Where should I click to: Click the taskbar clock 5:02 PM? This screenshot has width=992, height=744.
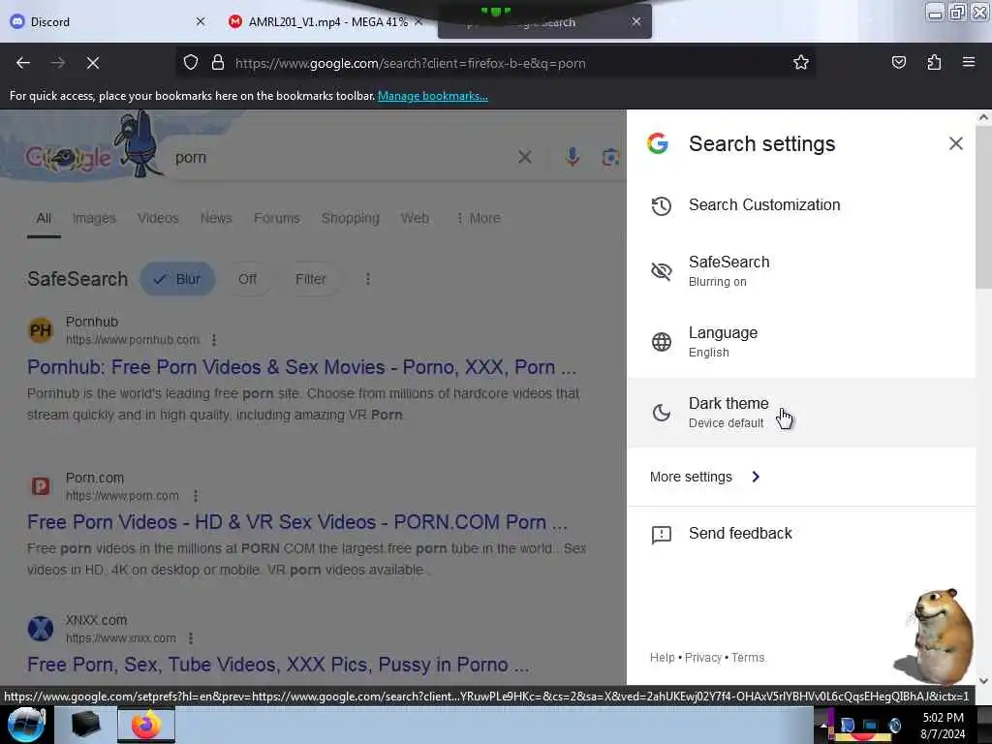[943, 718]
